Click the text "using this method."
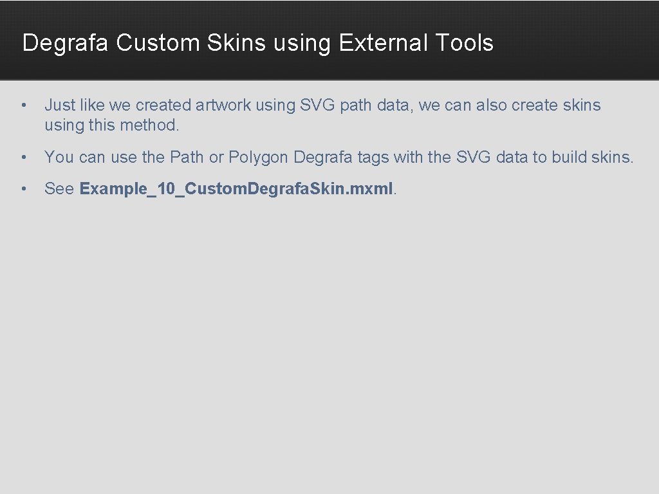 click(112, 125)
